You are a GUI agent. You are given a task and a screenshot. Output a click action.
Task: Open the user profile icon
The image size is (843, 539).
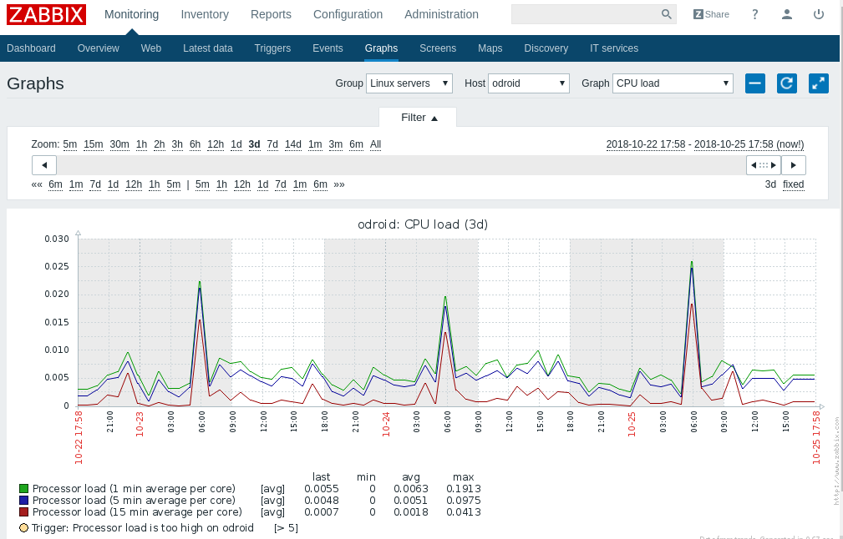[x=786, y=14]
